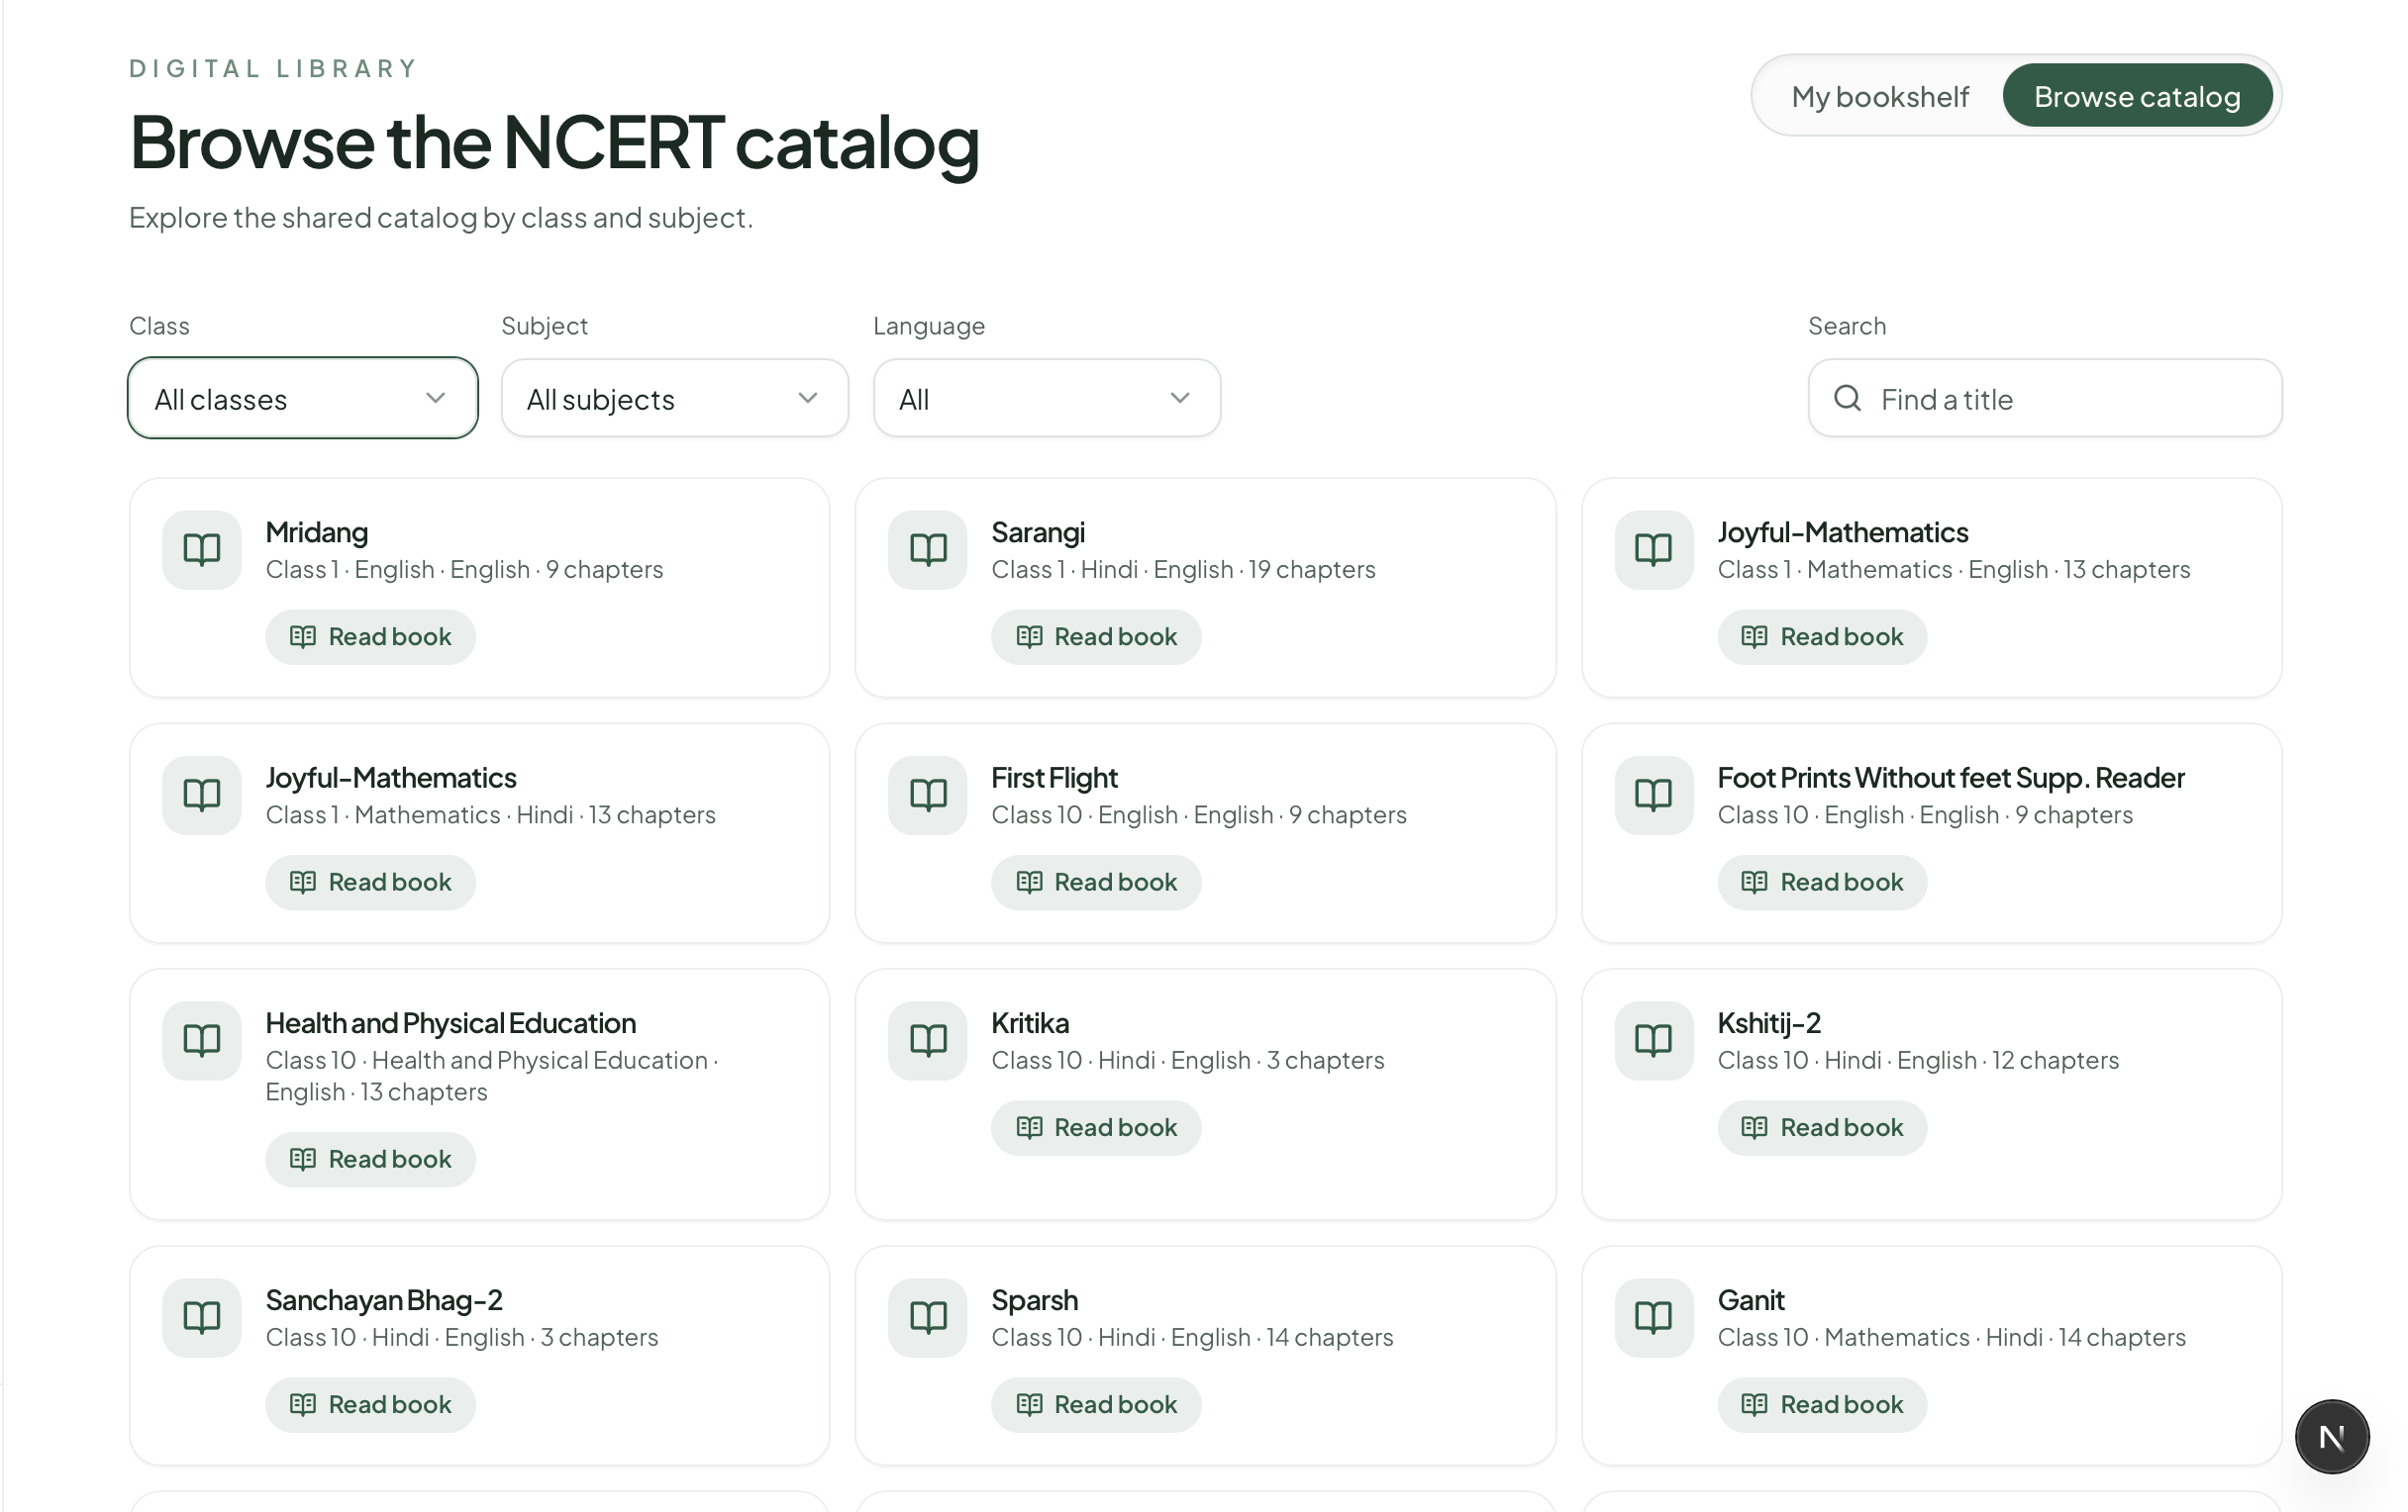Click 'Class 1 · Hindi · English · 19 chapters' text
Screen dimensions: 2408x1512
coord(1183,570)
